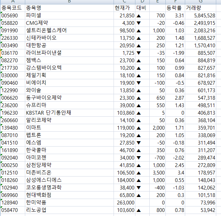Click stock code cell 196230
Viewport: 221px width, 216px height.
point(13,113)
